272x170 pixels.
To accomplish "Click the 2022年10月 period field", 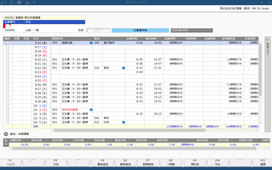I will click(192, 30).
